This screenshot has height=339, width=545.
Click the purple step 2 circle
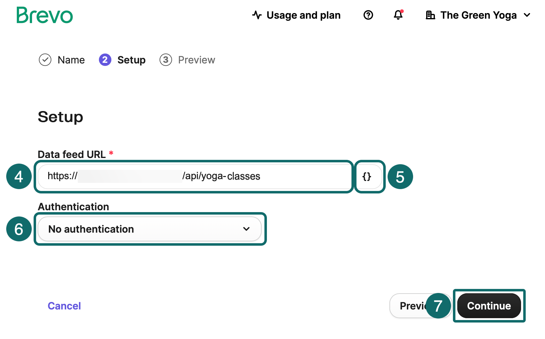pyautogui.click(x=105, y=60)
